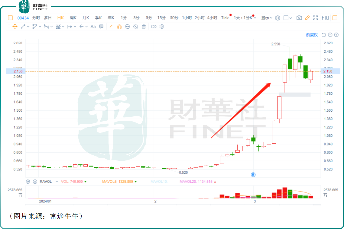Zoom in chart with plus icon
This screenshot has height=235, width=344.
coord(336,35)
